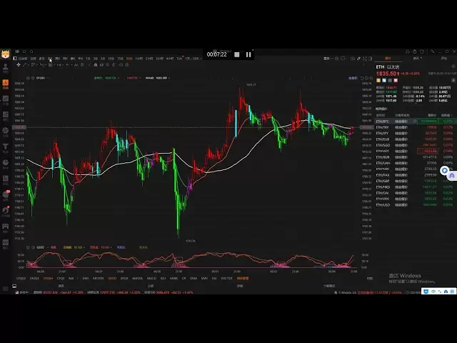Screen dimensions: 457x343
Task: Click the undo arrow icon above price axis
Action: 362,78
